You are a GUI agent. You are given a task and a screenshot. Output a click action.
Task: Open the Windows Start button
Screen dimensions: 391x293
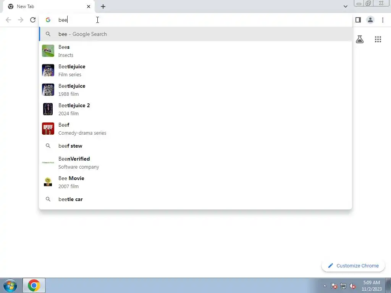[x=10, y=285]
